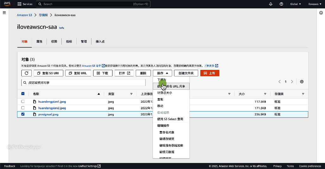Click the Feedback link in footer

coord(9,166)
